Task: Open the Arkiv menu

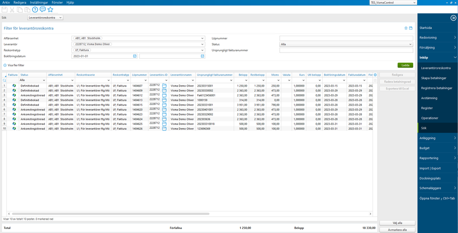Action: click(x=6, y=2)
